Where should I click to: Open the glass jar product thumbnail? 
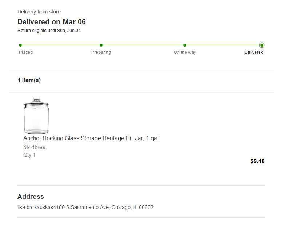(x=36, y=116)
